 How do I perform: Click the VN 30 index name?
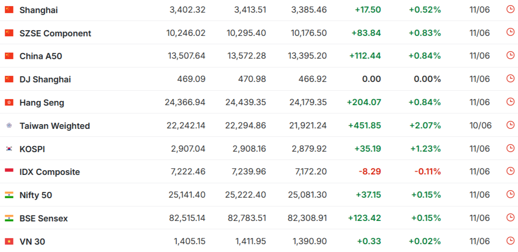(x=33, y=242)
